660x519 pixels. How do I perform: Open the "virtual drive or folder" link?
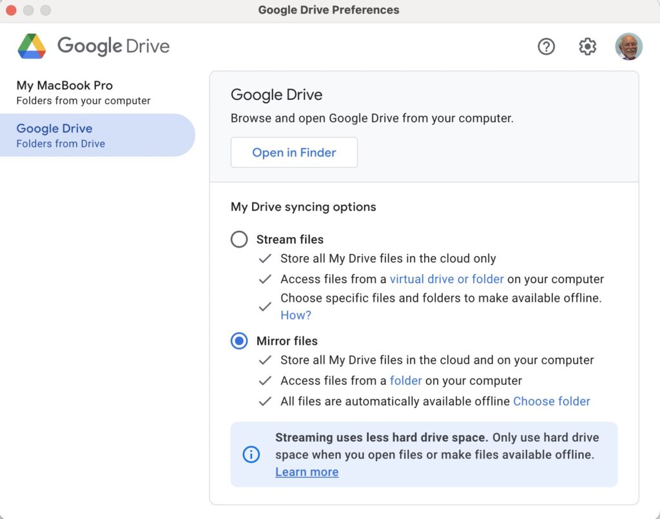(447, 279)
